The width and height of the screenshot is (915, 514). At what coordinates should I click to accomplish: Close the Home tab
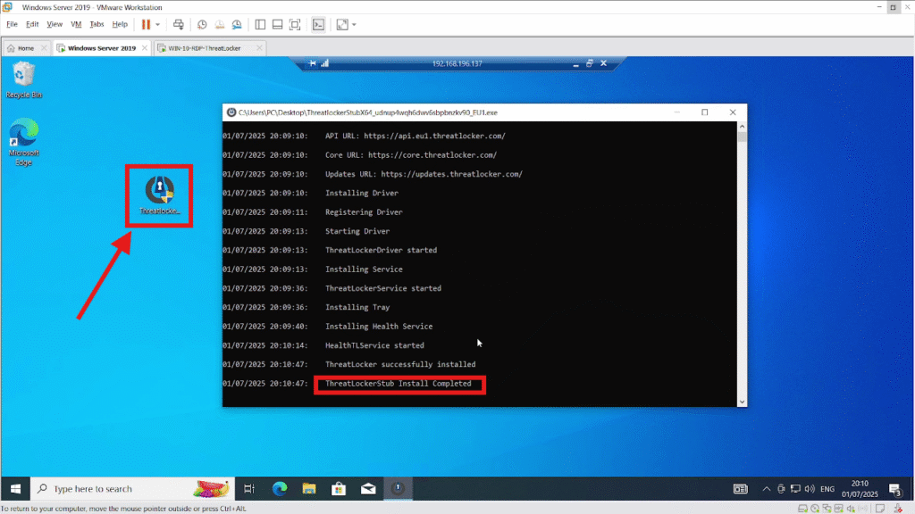click(44, 48)
